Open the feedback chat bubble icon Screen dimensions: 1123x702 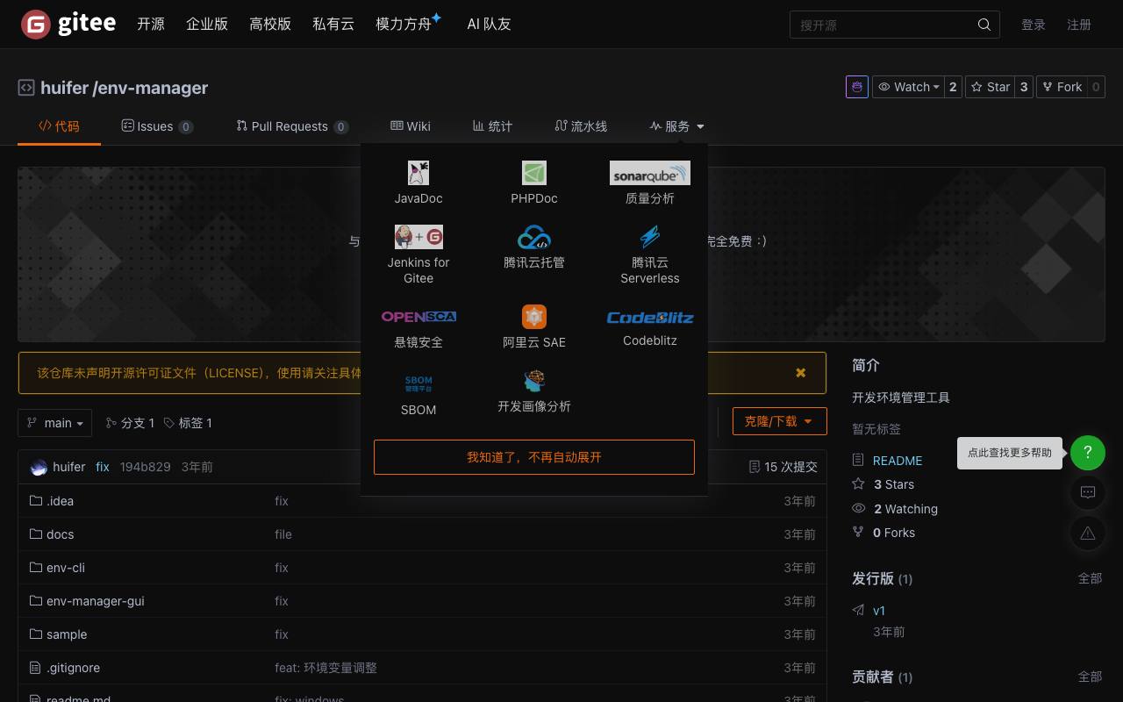click(x=1088, y=492)
